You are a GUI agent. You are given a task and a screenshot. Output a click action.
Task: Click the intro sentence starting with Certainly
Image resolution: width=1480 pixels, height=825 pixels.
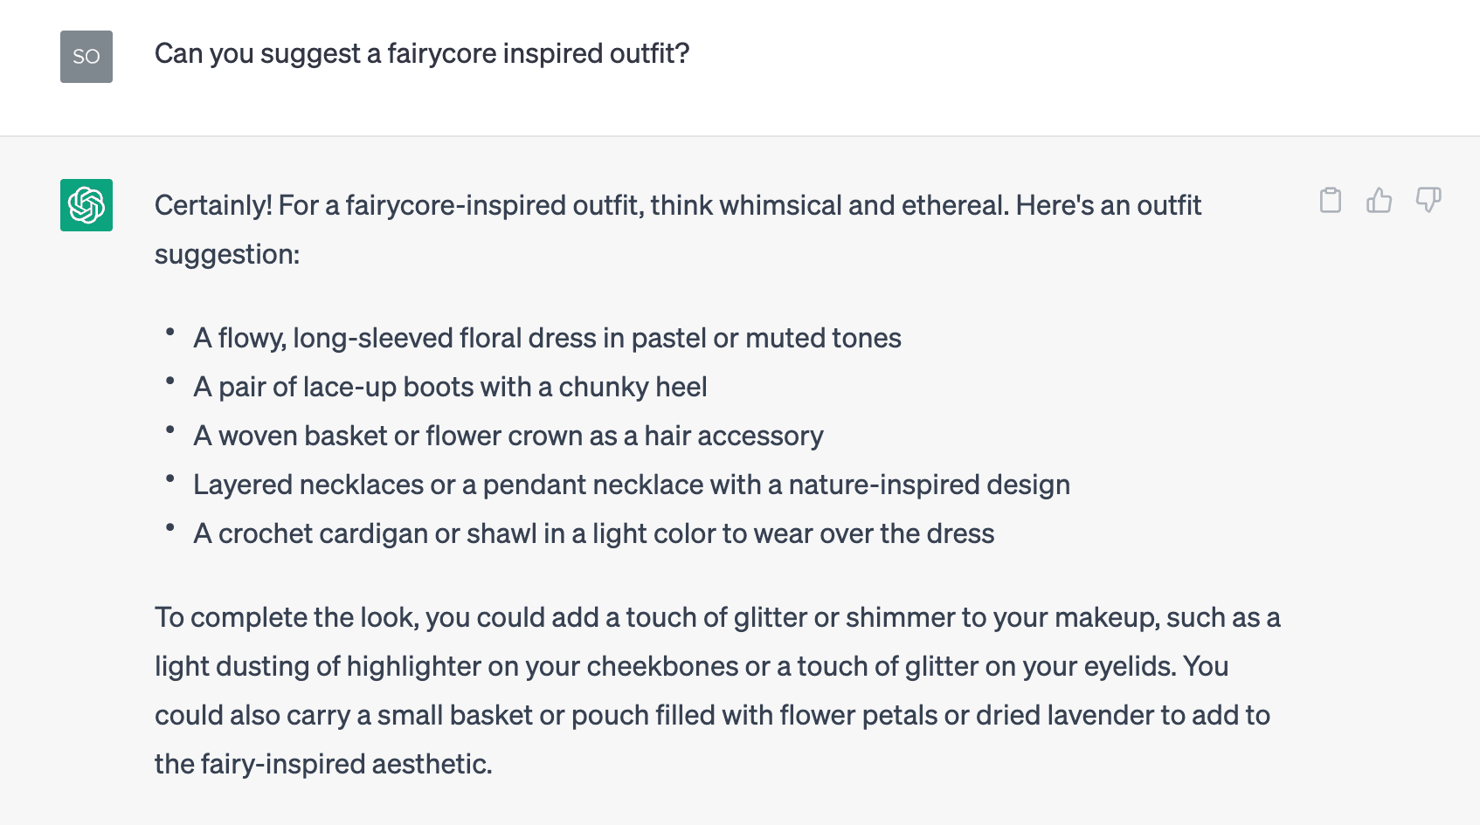678,230
